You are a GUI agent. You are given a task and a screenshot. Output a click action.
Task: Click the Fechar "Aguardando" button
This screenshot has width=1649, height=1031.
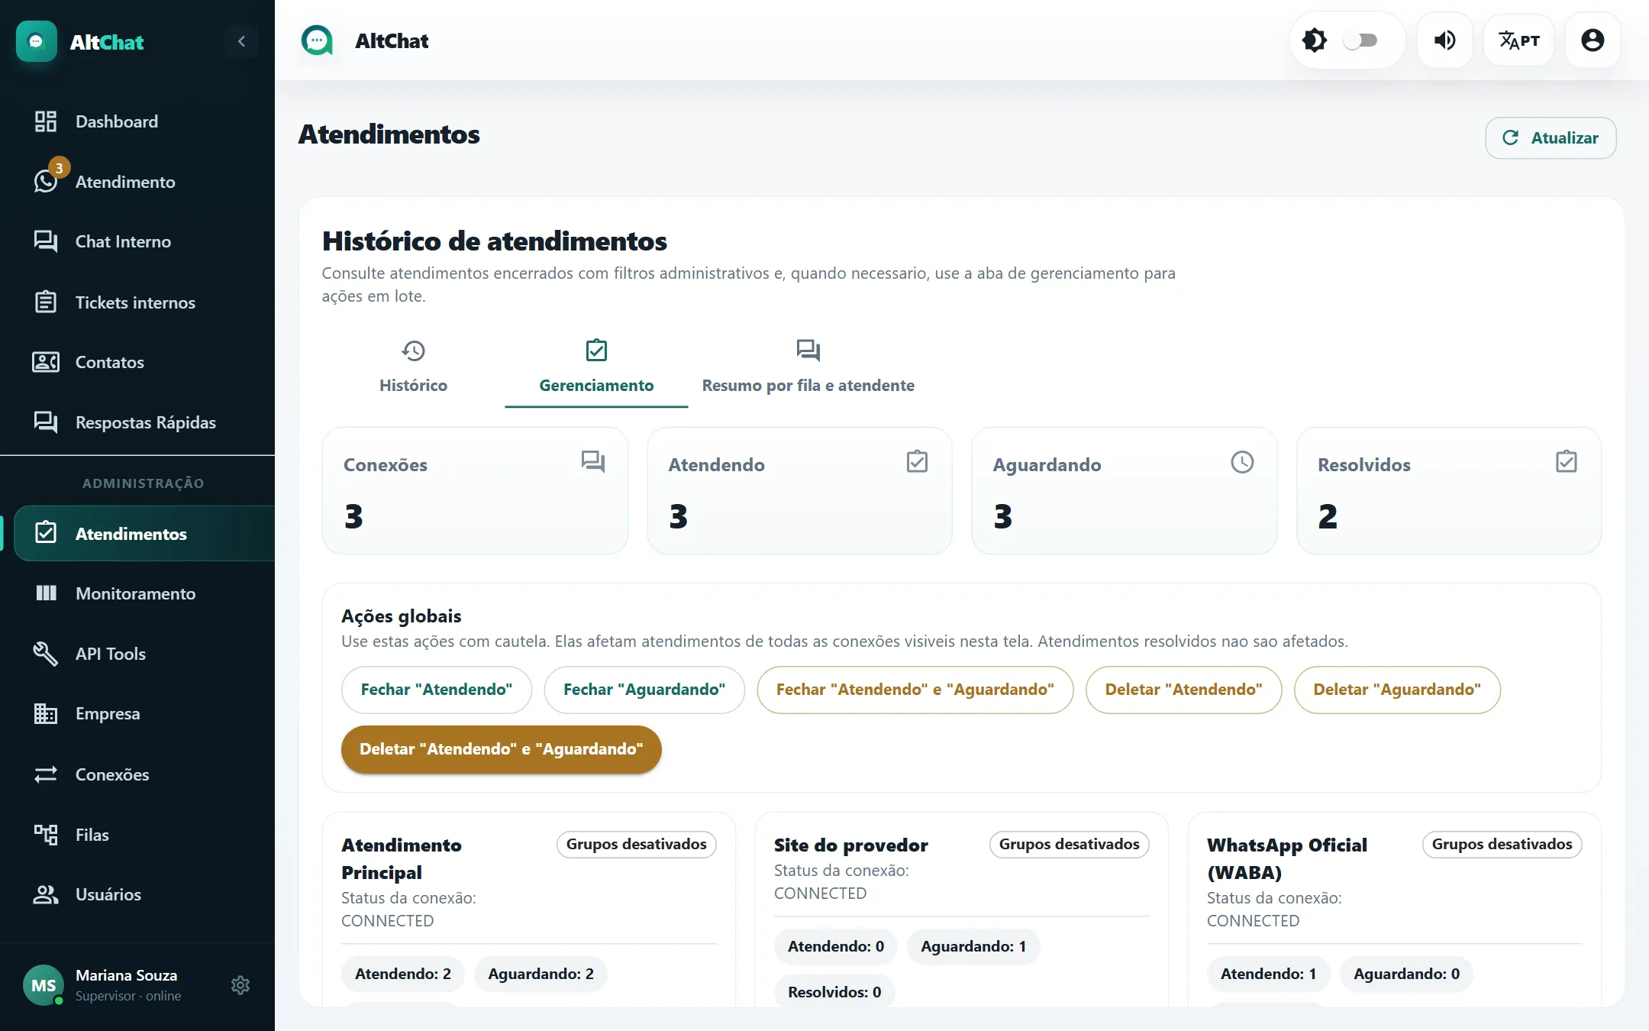click(644, 690)
